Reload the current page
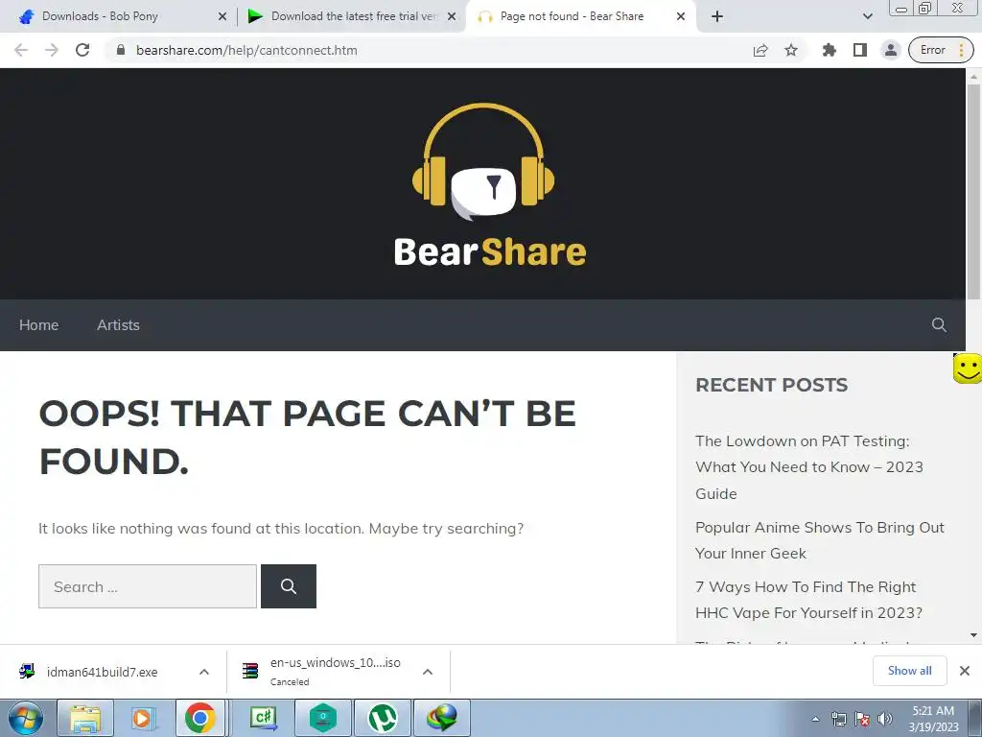Screen dimensions: 982x737 coord(82,50)
